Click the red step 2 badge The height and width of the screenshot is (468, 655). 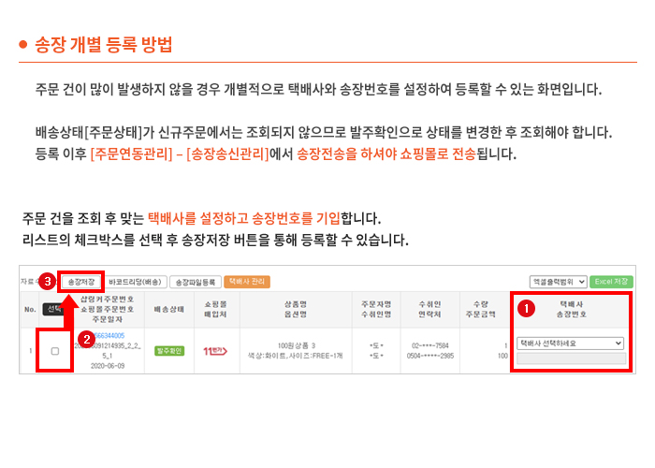(83, 338)
